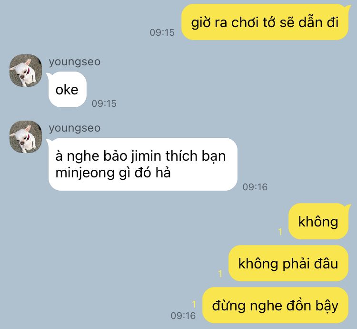Image resolution: width=357 pixels, height=329 pixels.
Task: Select the message about jimin and minjeong
Action: (x=142, y=164)
